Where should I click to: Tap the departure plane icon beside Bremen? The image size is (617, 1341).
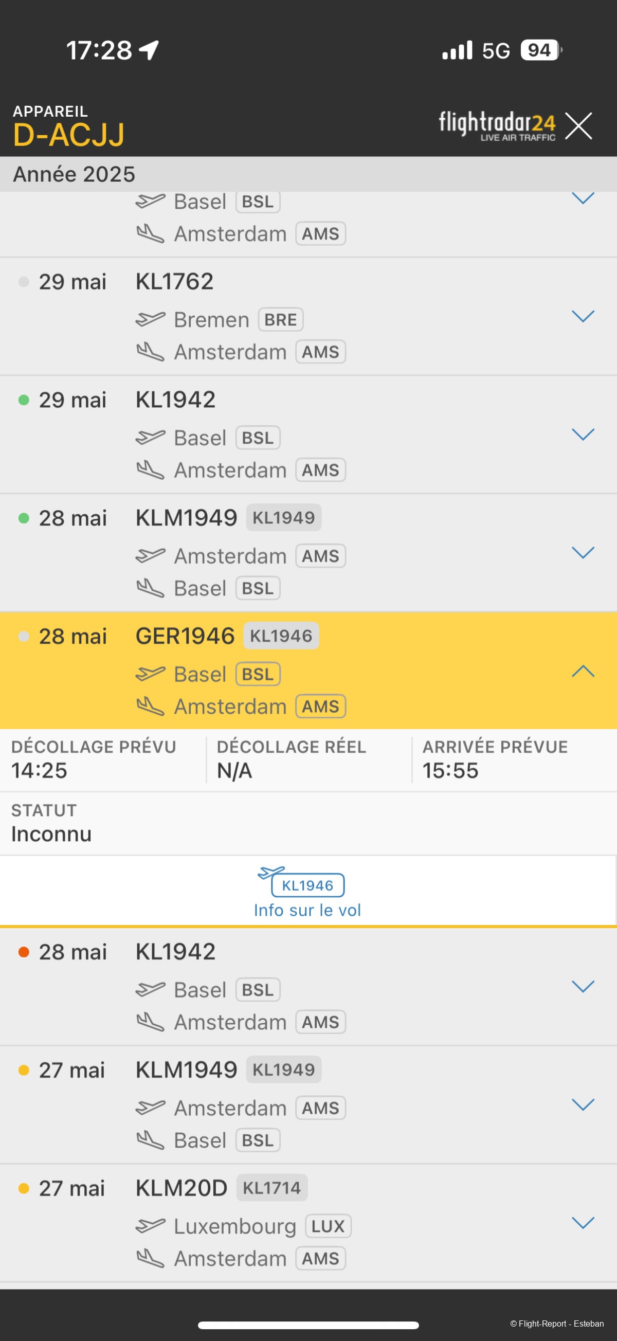point(151,319)
